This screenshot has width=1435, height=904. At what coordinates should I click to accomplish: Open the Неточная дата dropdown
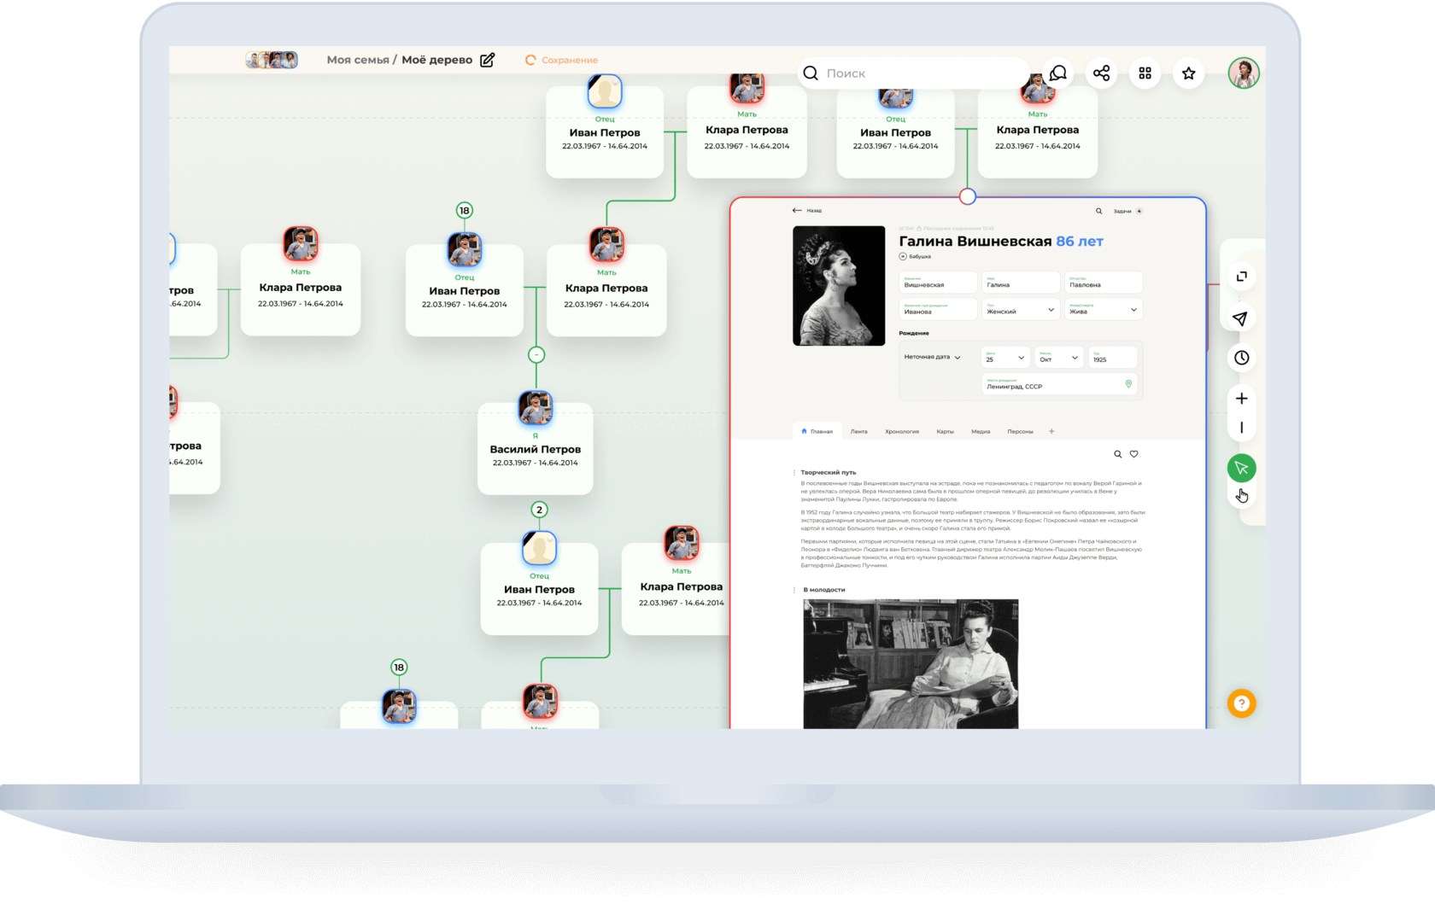(932, 357)
